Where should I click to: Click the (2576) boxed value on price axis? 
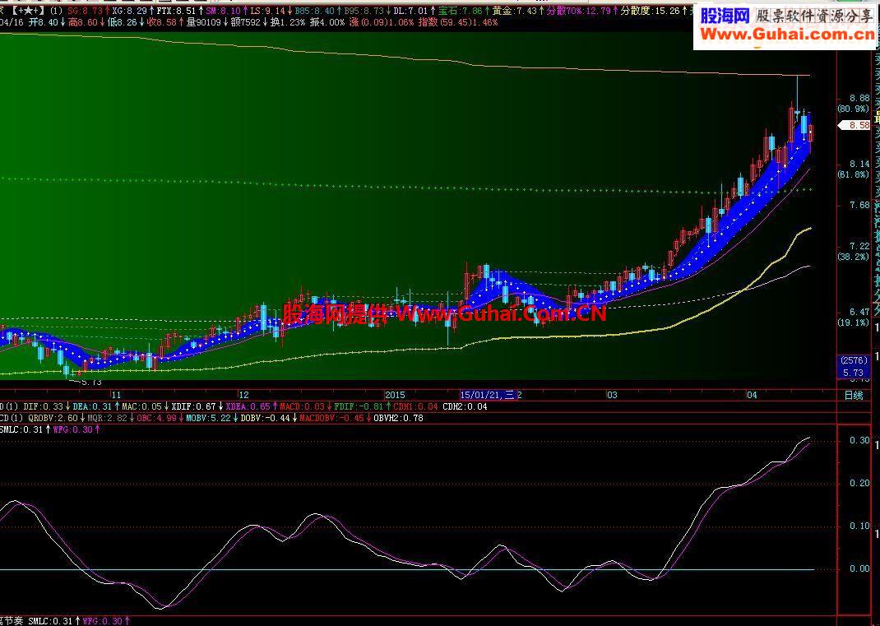tap(854, 360)
